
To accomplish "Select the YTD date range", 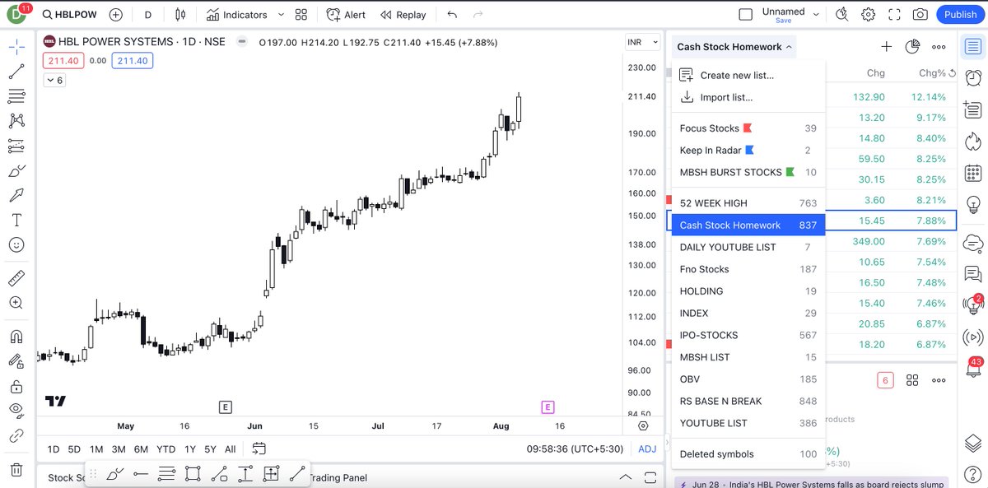I will (165, 449).
